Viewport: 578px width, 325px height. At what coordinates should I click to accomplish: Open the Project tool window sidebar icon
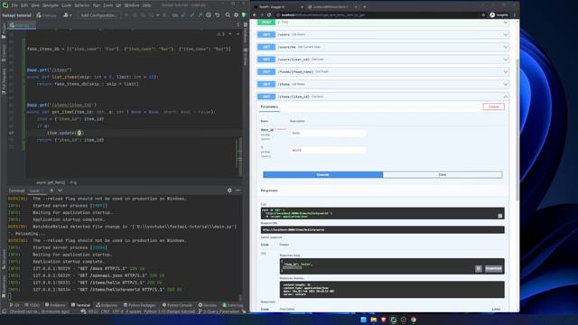tap(4, 32)
